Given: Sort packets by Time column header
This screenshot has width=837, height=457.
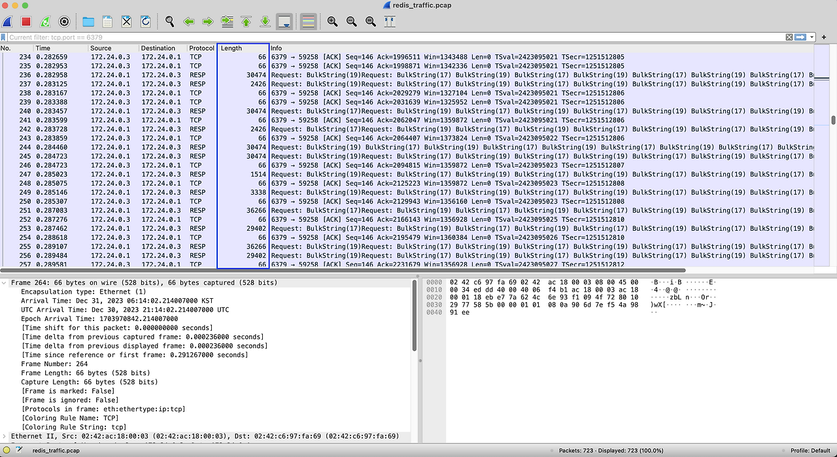Looking at the screenshot, I should pyautogui.click(x=60, y=48).
